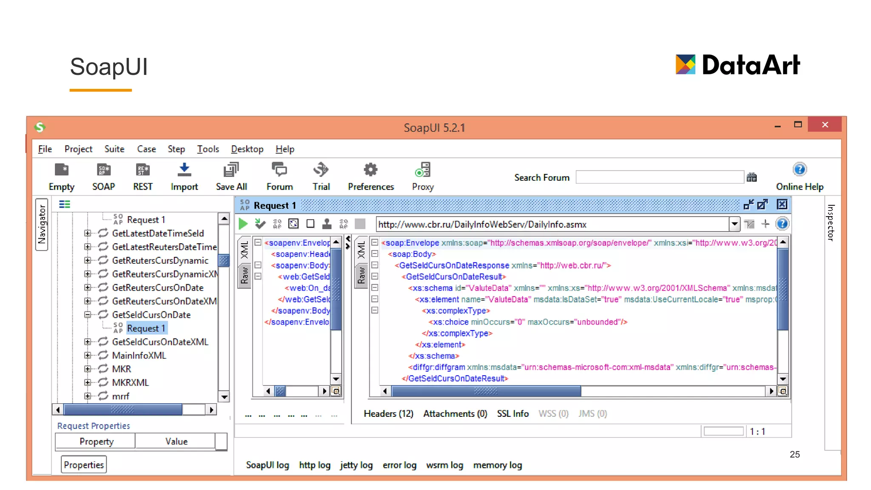Expand MKR tree node
Screen dimensions: 871x490
88,369
